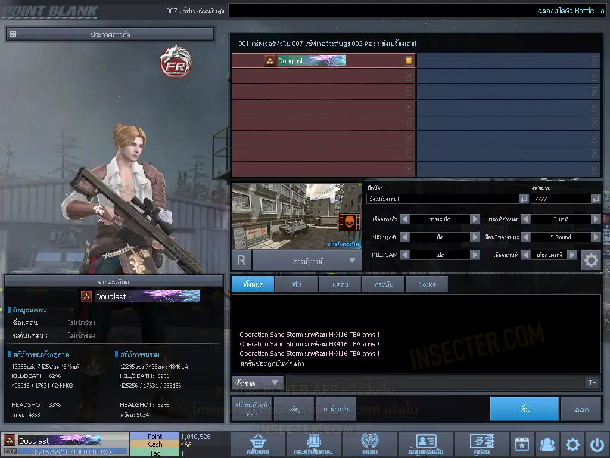Open the map selection dropdown
This screenshot has width=610, height=458.
pos(307,261)
